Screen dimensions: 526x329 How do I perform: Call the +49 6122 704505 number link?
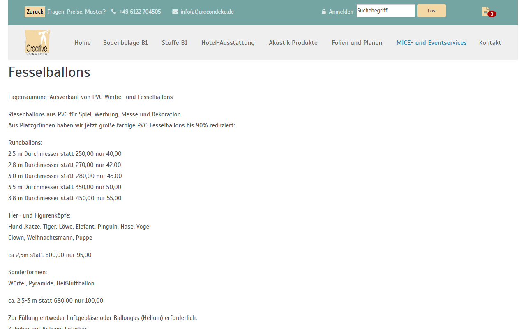140,12
